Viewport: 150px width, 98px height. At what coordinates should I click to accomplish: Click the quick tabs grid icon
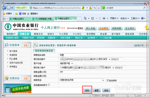[x=4, y=19]
